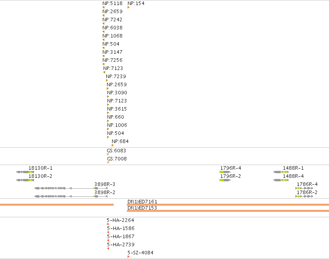Image resolution: width=329 pixels, height=259 pixels.
Task: Select the triangle marker beneath NP:6038
Action: pyautogui.click(x=104, y=32)
